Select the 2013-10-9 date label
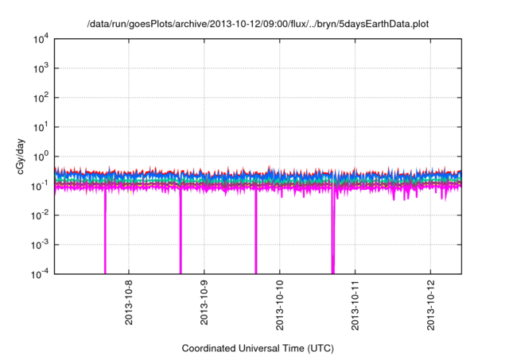 click(204, 303)
